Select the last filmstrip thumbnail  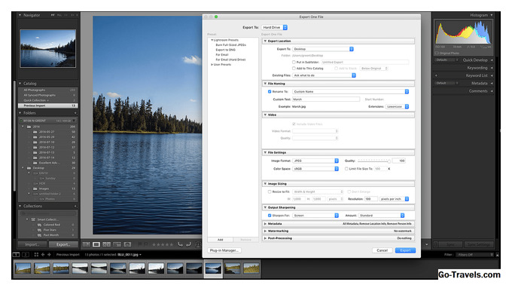(x=251, y=268)
